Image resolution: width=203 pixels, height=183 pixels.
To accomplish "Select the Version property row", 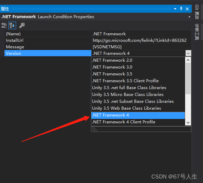I will click(48, 53).
